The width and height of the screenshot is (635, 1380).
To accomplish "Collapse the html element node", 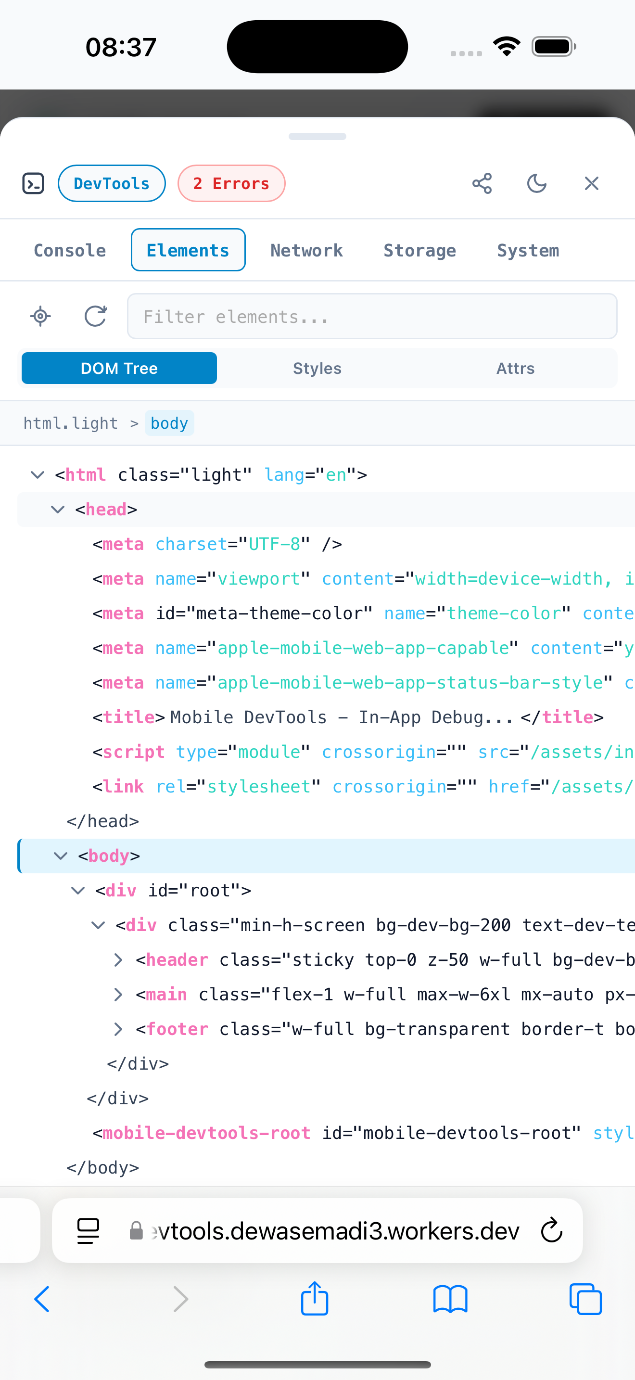I will click(38, 474).
